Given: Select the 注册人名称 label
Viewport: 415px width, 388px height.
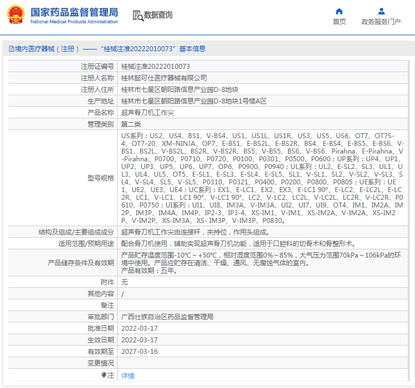Looking at the screenshot, I should pyautogui.click(x=97, y=78).
